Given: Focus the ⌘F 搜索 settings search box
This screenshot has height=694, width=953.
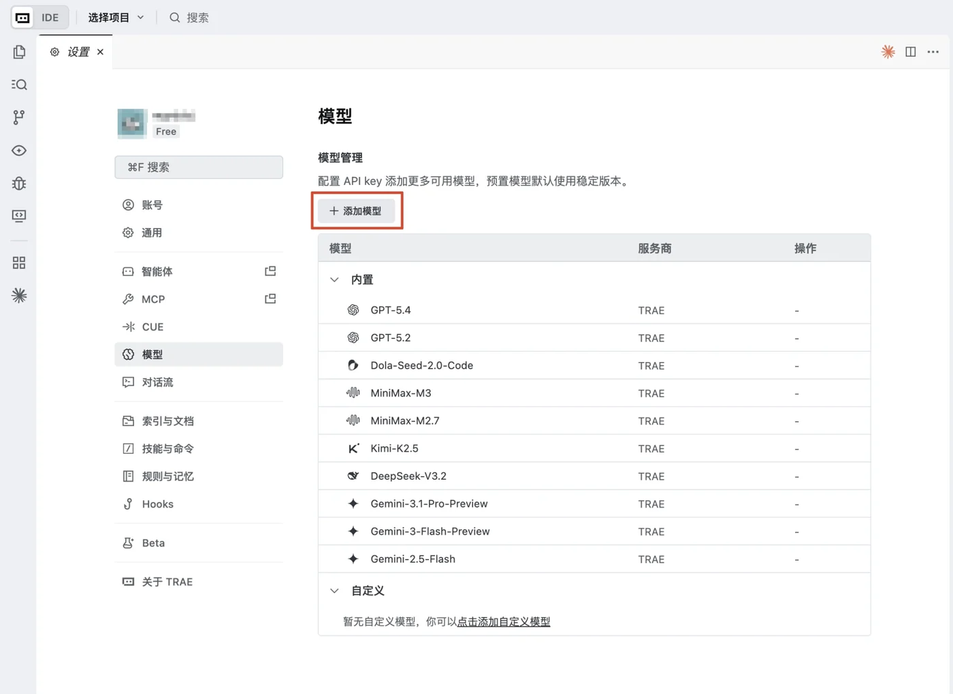Looking at the screenshot, I should click(199, 167).
